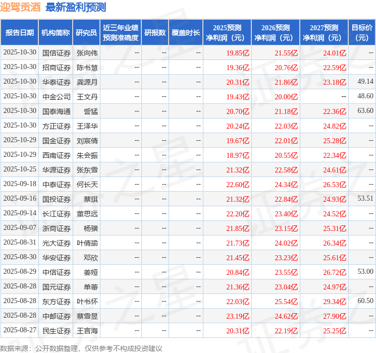Select the 目标价 column header
The image size is (376, 353).
tap(362, 33)
